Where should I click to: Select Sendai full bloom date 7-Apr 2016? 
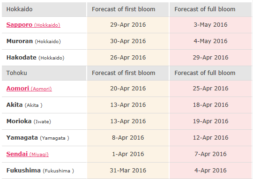(x=210, y=154)
